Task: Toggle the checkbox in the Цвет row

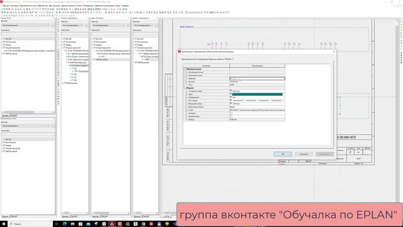Action: coord(231,94)
